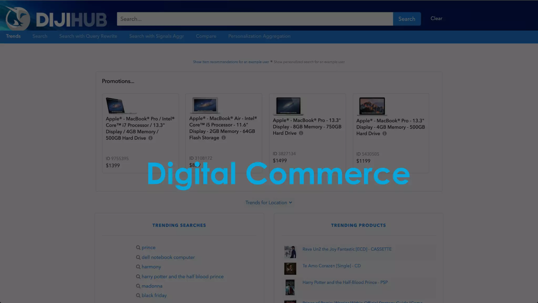Click the magnifier icon beside harmony
The width and height of the screenshot is (538, 303).
(x=138, y=267)
